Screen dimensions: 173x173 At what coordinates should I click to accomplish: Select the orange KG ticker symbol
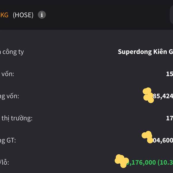(4, 15)
